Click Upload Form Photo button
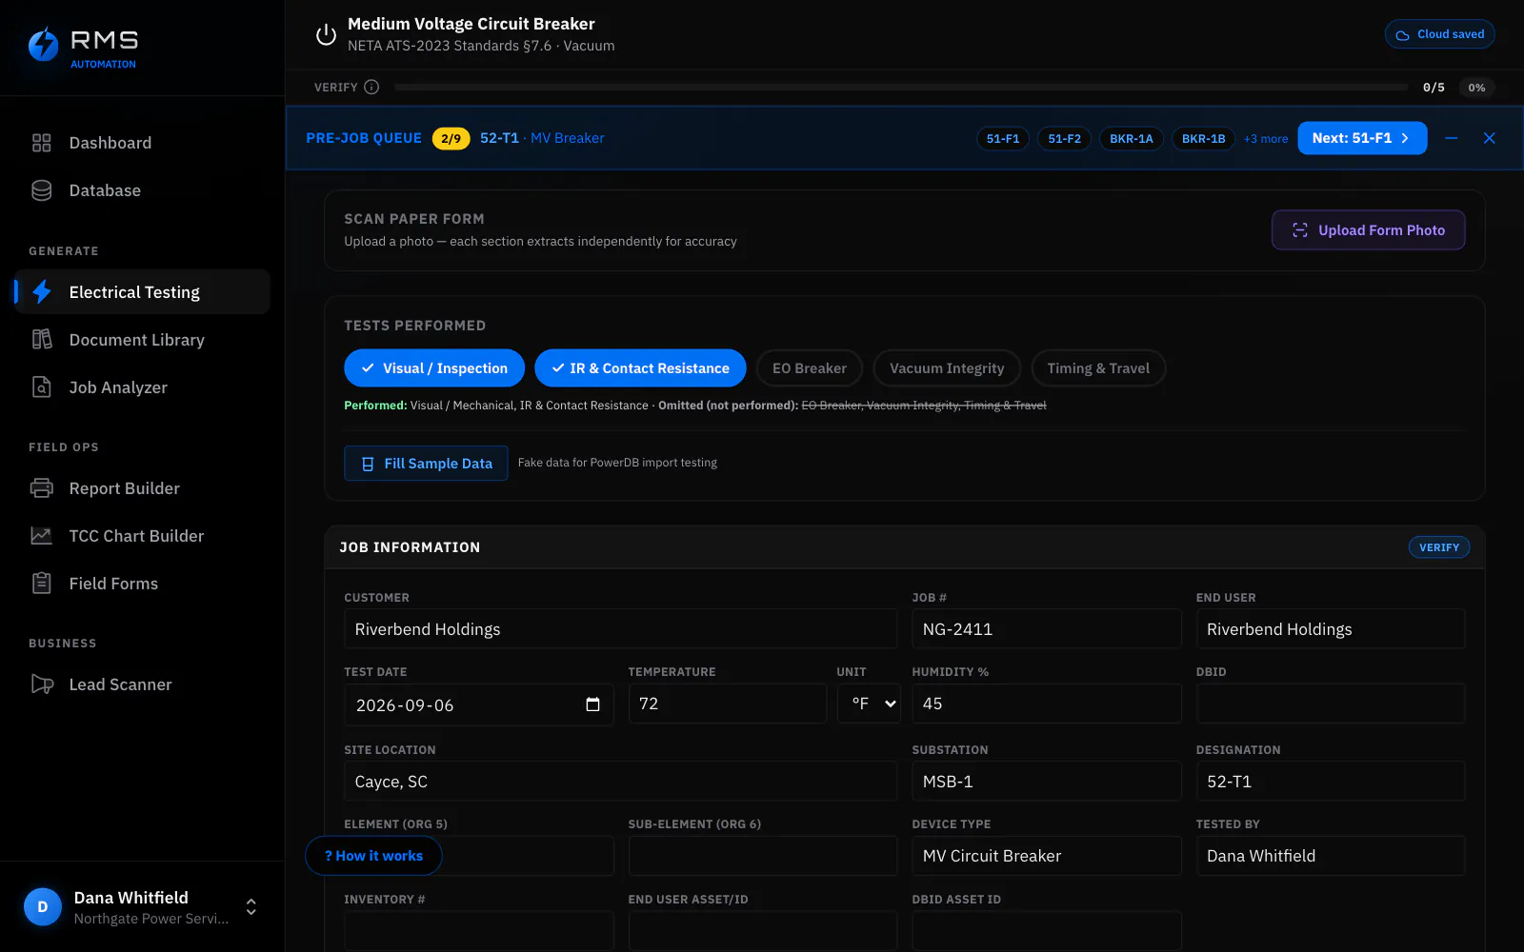Viewport: 1524px width, 952px height. pos(1368,230)
